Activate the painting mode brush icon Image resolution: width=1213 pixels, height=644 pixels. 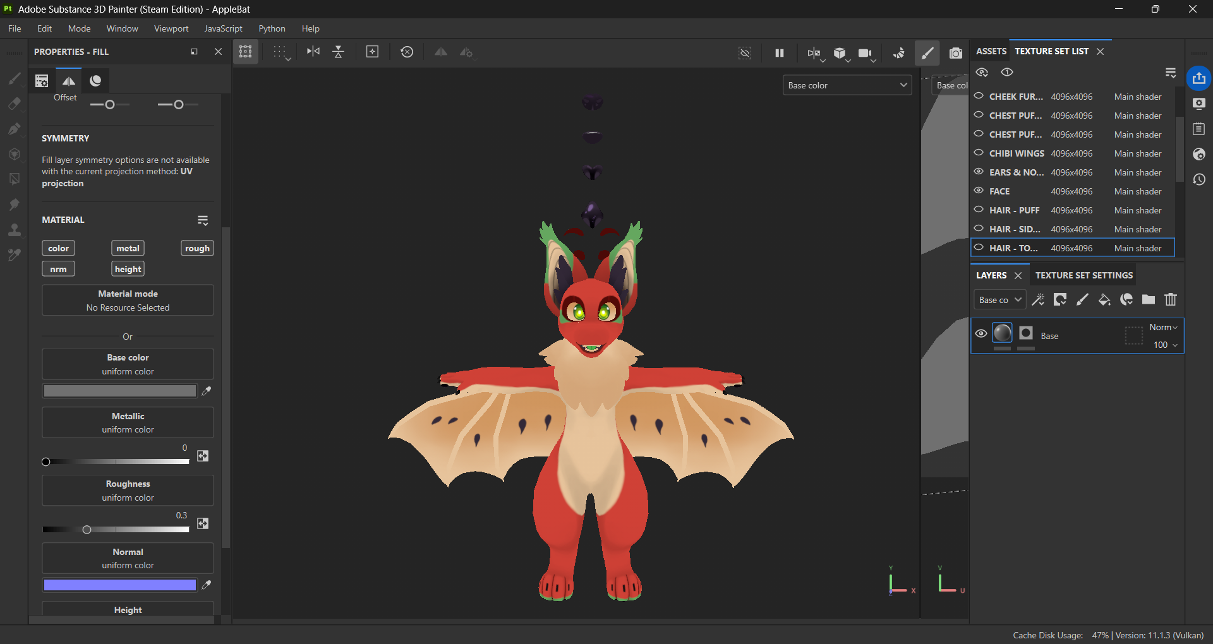point(927,53)
